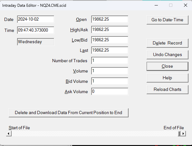The height and width of the screenshot is (146, 192).
Task: Close the window using the title bar X
Action: click(x=186, y=5)
